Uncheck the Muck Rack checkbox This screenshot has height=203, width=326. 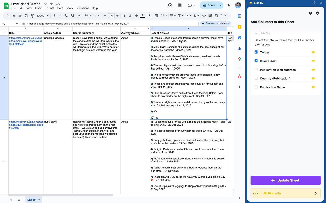pos(256,61)
